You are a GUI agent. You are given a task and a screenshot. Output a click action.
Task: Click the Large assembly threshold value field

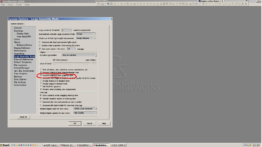click(65, 30)
